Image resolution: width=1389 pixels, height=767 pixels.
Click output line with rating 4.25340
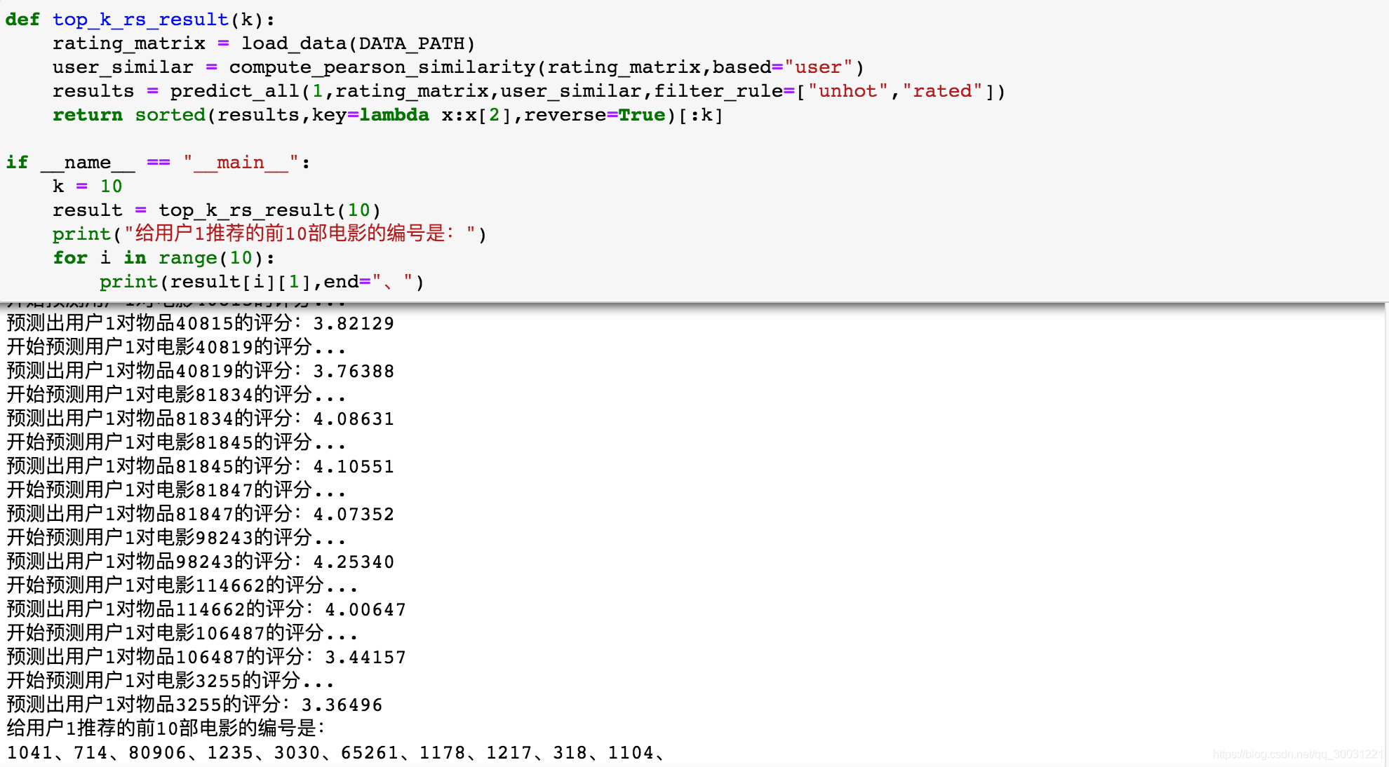200,562
